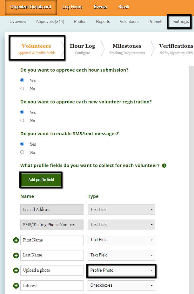Screen dimensions: 194x294
Task: Open the Reports sub-tab
Action: point(103,22)
